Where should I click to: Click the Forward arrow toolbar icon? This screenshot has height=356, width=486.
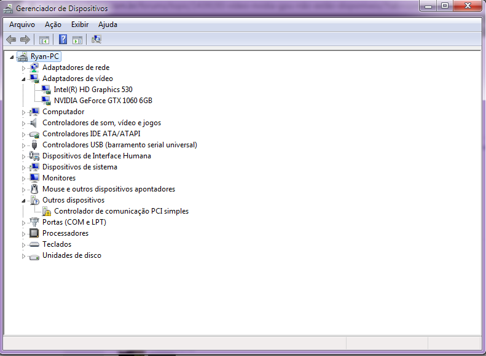click(25, 40)
